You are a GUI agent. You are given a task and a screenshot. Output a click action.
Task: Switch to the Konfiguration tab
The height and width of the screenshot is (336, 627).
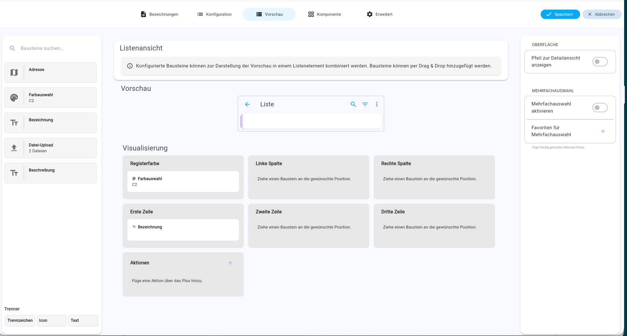coord(215,14)
